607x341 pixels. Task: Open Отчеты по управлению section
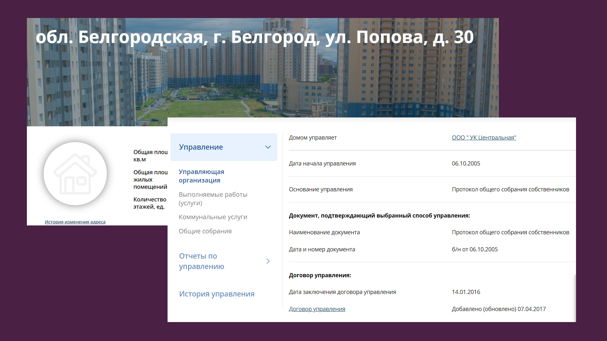click(x=201, y=261)
